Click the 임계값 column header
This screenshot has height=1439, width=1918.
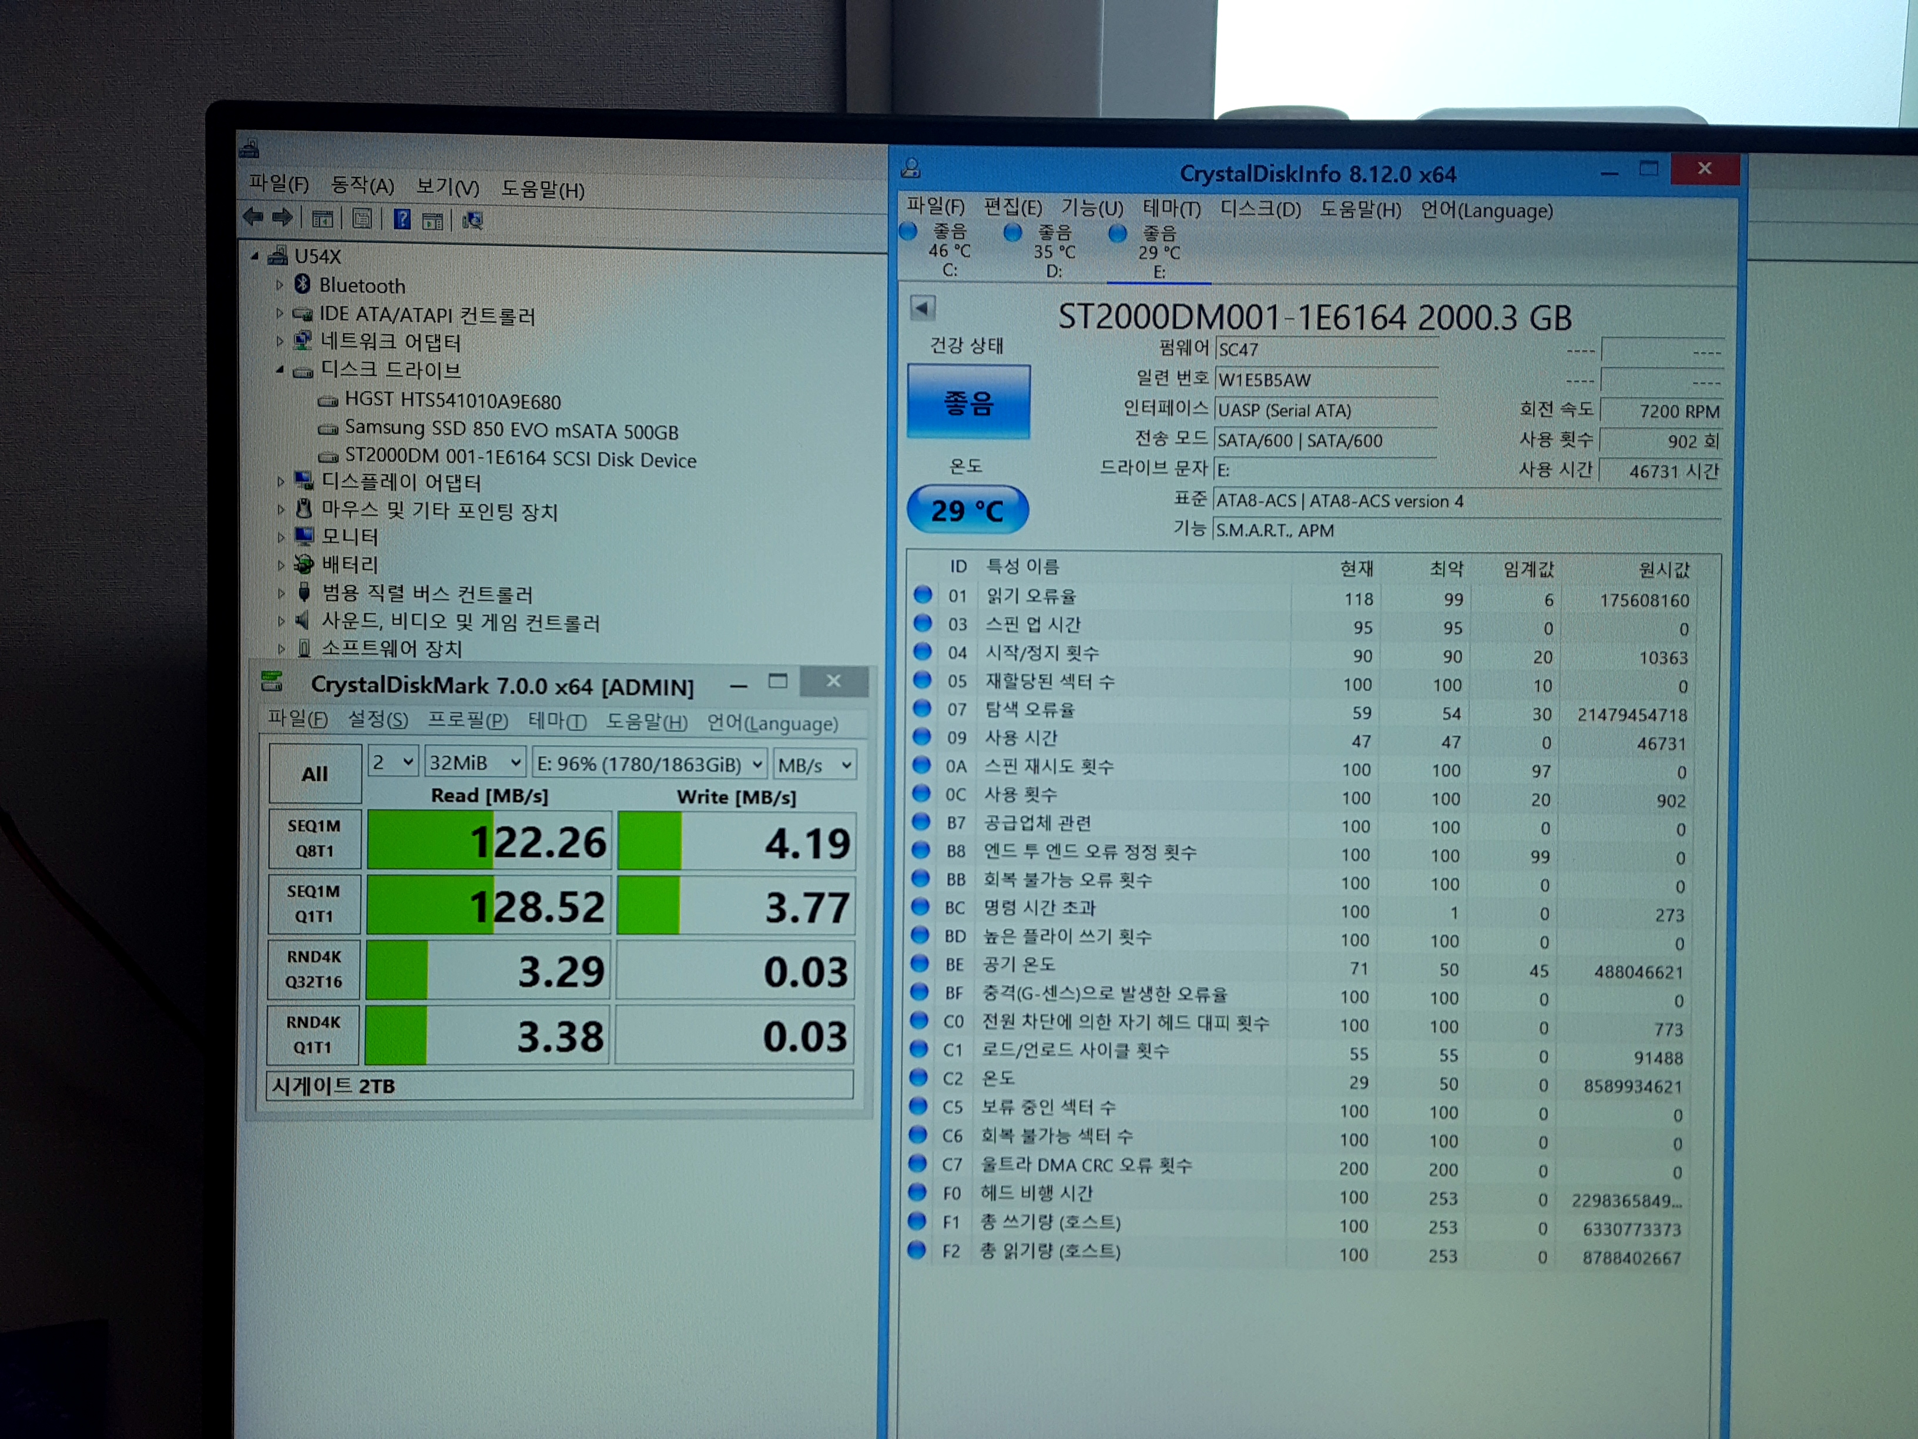pyautogui.click(x=1528, y=569)
